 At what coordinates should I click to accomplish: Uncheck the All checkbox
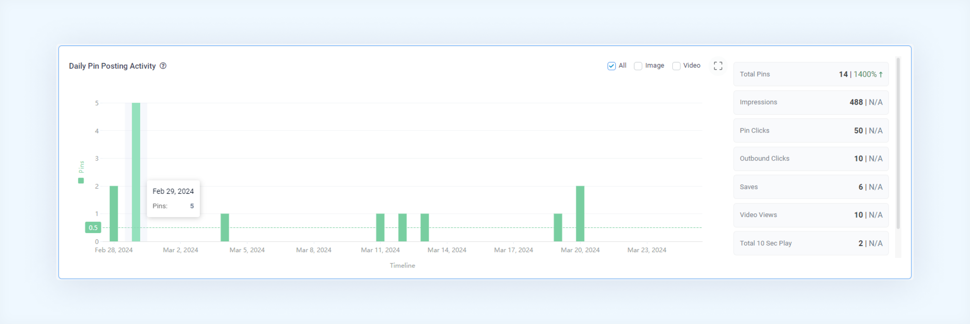[611, 66]
